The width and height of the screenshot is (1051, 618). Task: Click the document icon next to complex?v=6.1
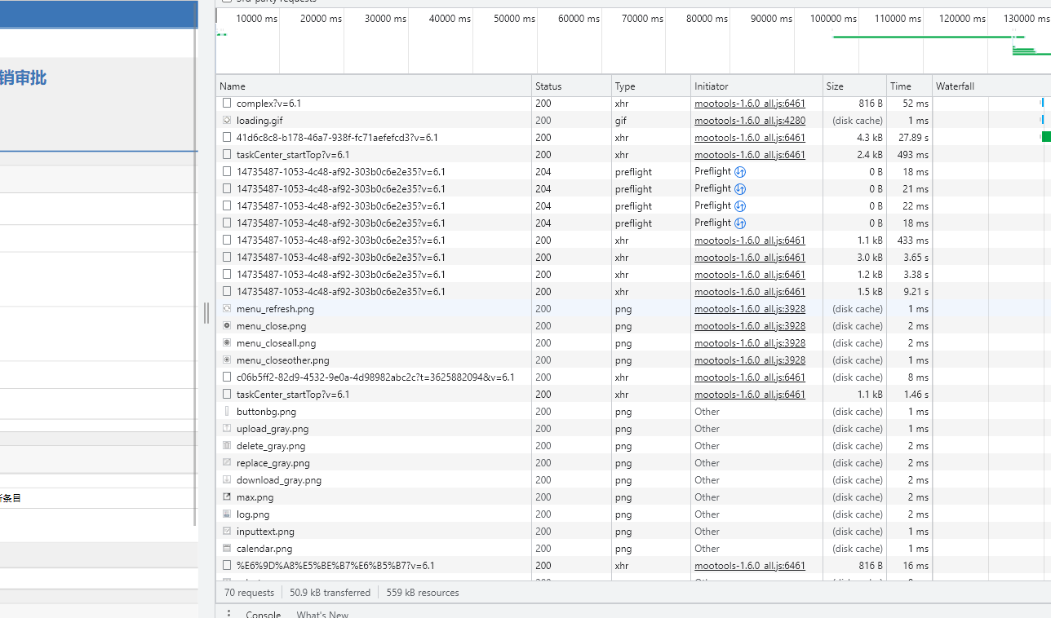pyautogui.click(x=227, y=104)
